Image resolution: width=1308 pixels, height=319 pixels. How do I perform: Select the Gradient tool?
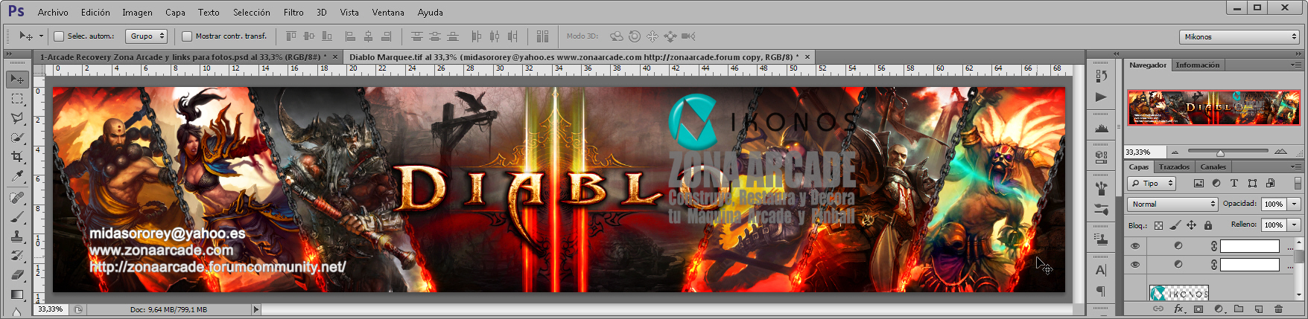click(16, 294)
